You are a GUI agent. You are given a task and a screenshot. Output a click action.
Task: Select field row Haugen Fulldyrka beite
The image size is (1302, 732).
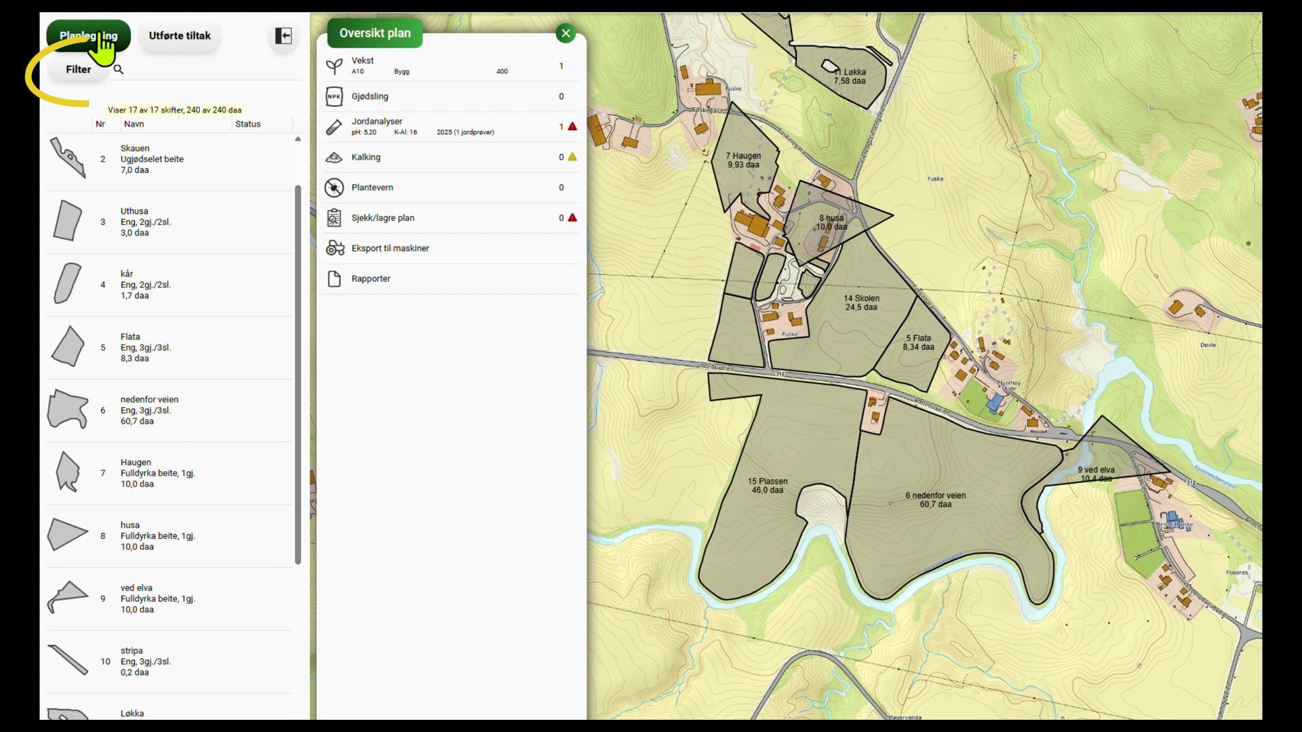[170, 473]
